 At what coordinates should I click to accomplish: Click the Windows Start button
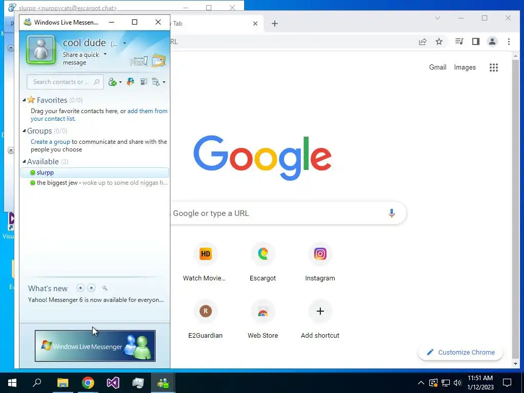(12, 383)
